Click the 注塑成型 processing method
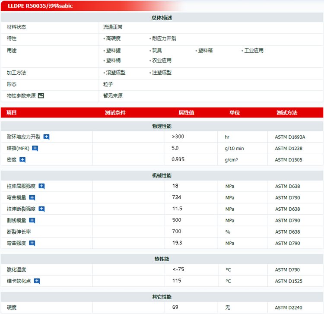 click(162, 73)
